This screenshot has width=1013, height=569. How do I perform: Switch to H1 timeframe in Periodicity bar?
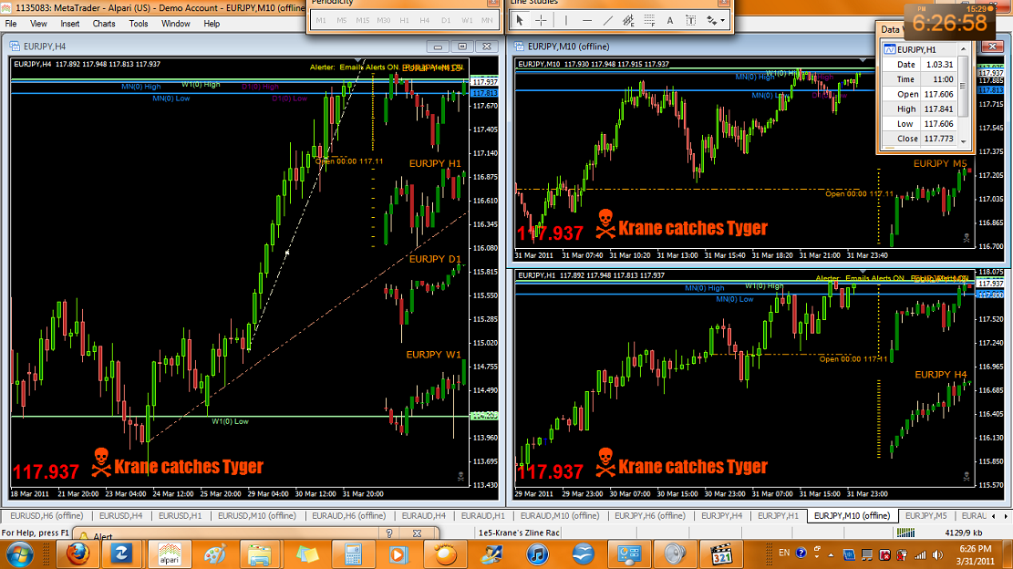click(x=405, y=21)
